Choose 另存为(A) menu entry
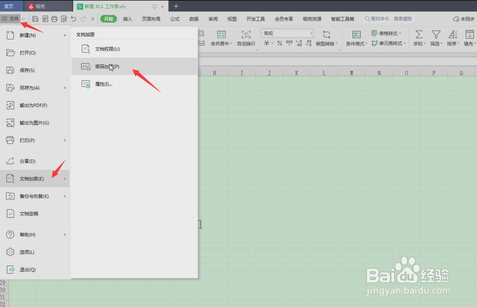 click(x=35, y=88)
